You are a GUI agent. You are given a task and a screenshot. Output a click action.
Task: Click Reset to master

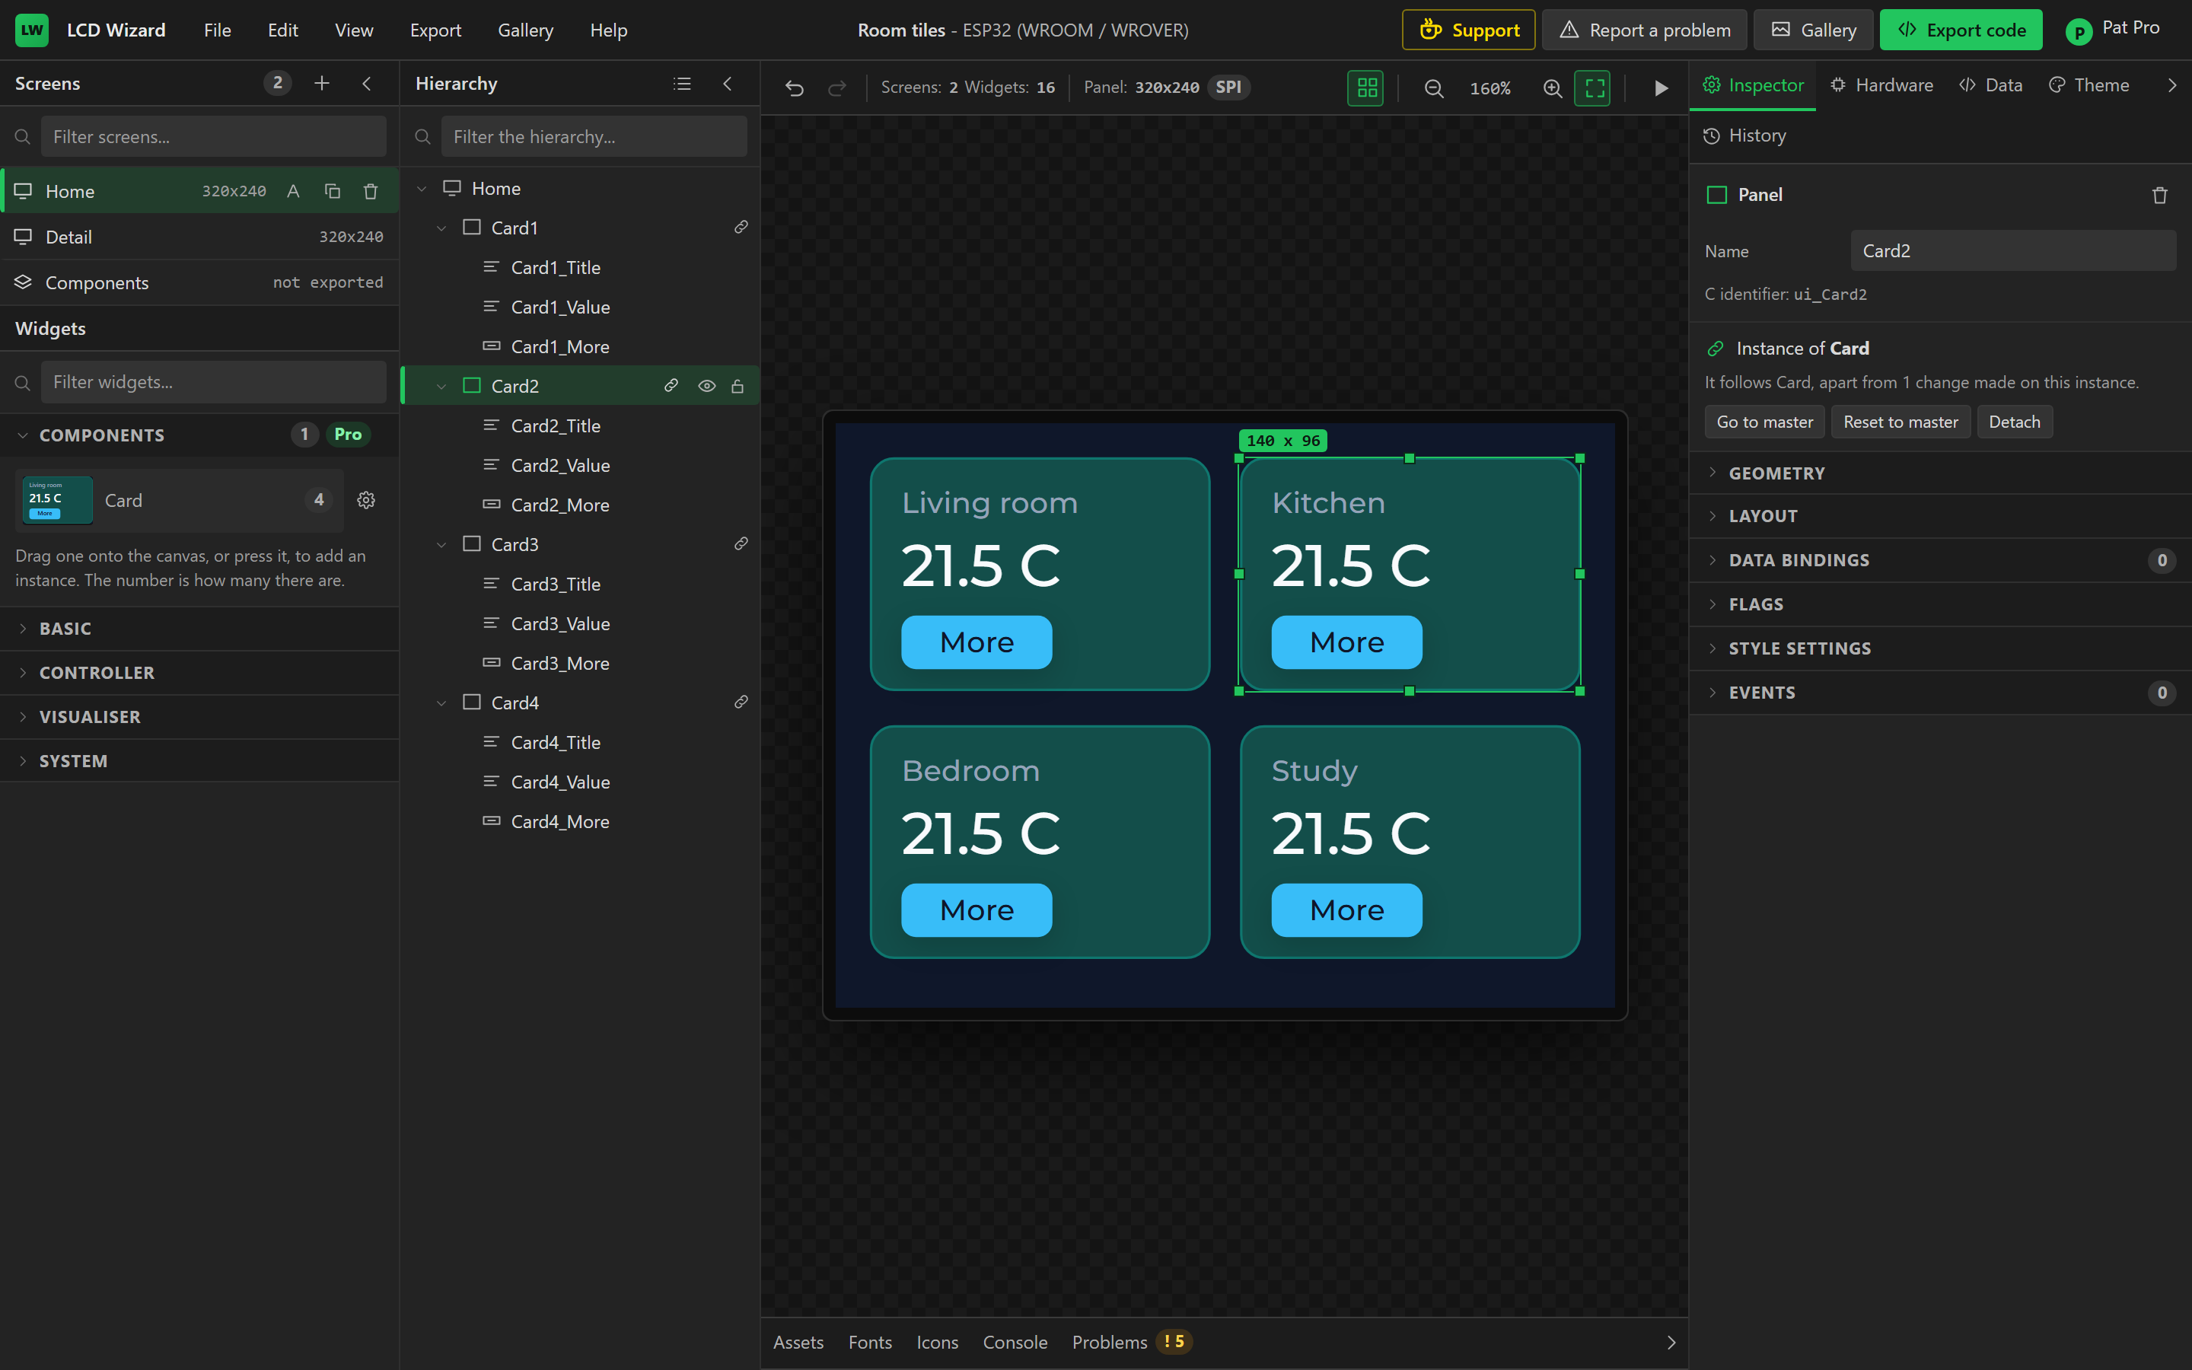[x=1900, y=422]
